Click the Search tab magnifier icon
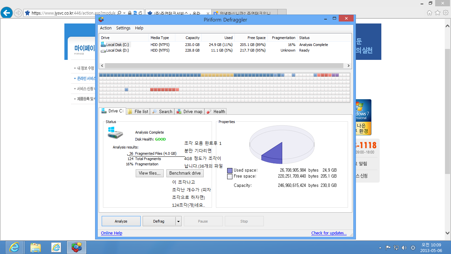451x254 pixels. pos(155,111)
